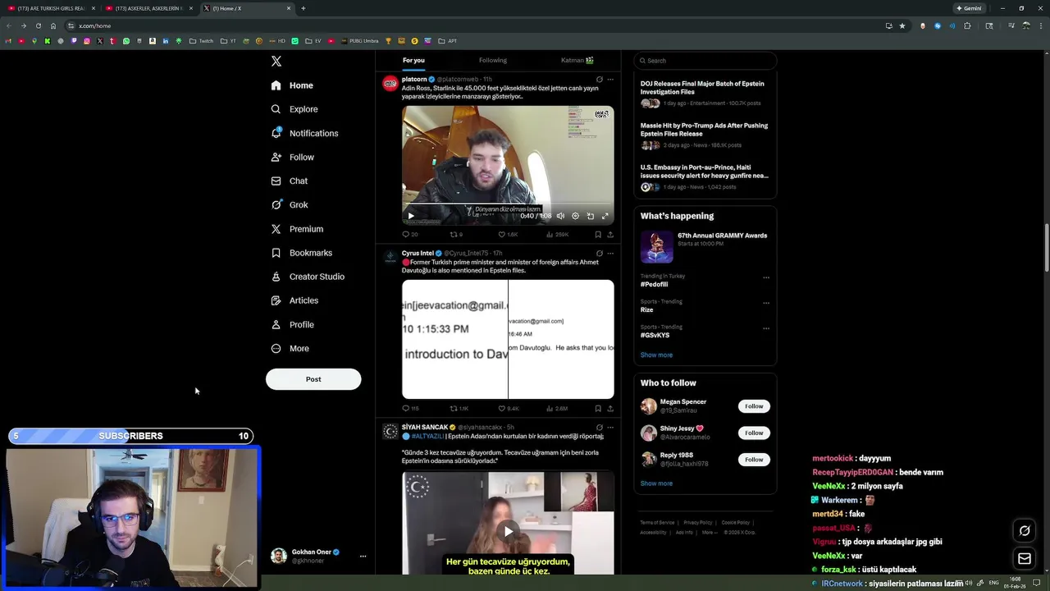Mute the platcorn video

[560, 216]
